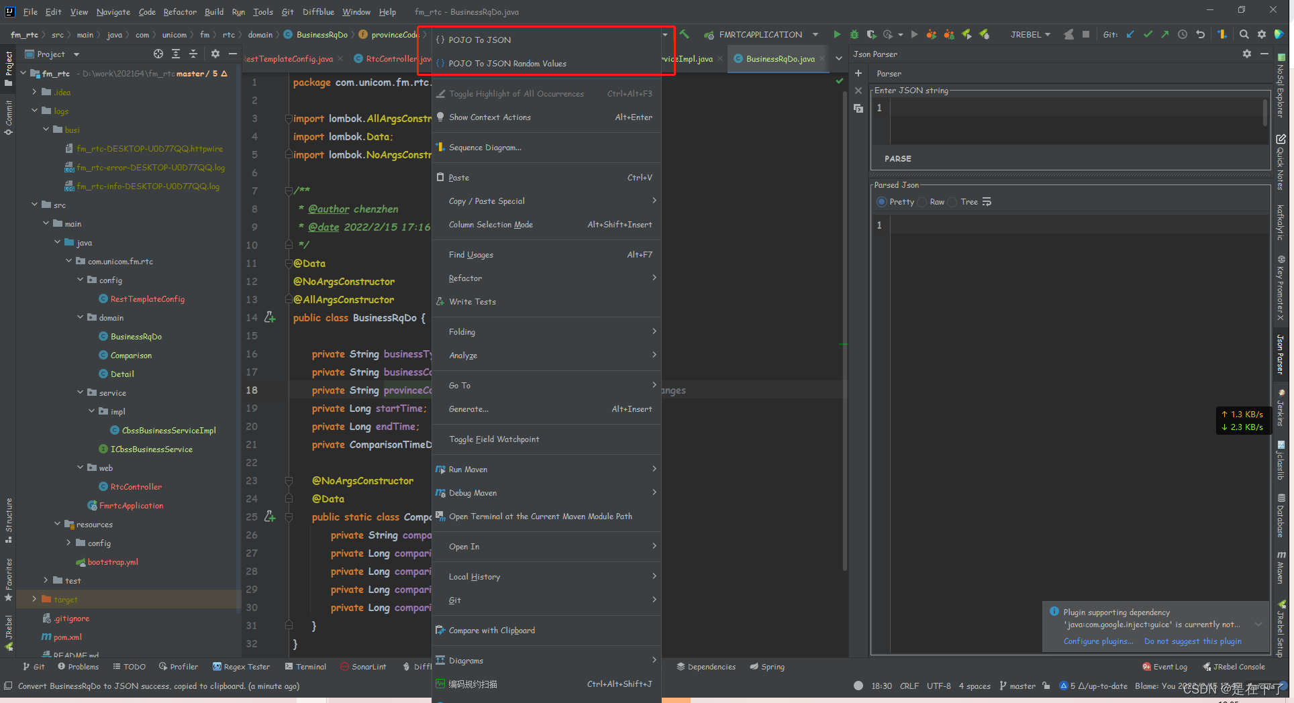
Task: Open RtcController in project tree
Action: (136, 486)
